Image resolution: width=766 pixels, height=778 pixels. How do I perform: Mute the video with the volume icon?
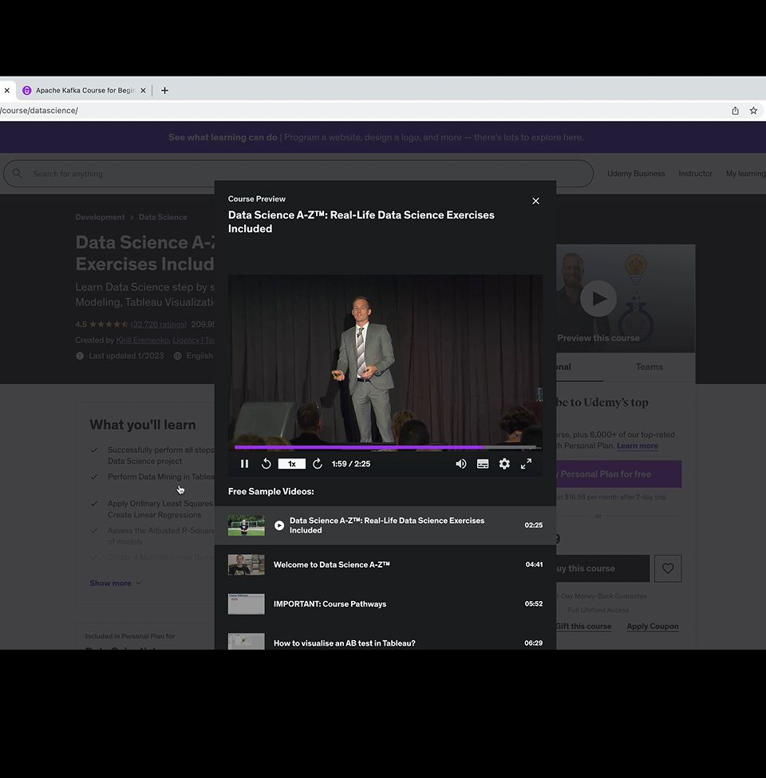click(461, 463)
